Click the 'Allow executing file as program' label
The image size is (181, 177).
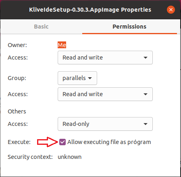(109, 142)
